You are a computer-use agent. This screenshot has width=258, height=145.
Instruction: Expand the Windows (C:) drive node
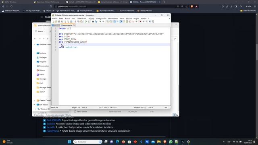click(x=35, y=109)
